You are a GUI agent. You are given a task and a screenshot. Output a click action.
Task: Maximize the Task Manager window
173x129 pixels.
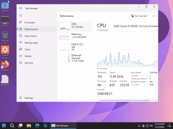[146, 7]
